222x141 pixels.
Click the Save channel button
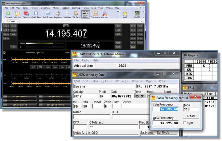click(x=133, y=47)
